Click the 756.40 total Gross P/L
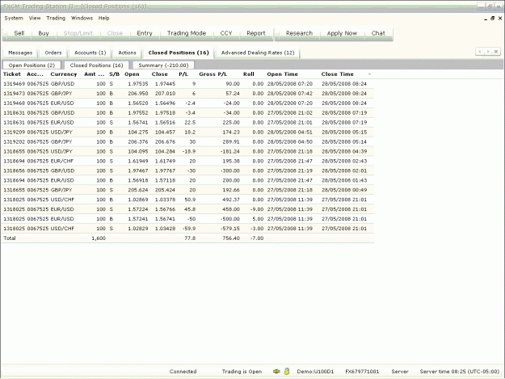The height and width of the screenshot is (379, 505). 231,238
